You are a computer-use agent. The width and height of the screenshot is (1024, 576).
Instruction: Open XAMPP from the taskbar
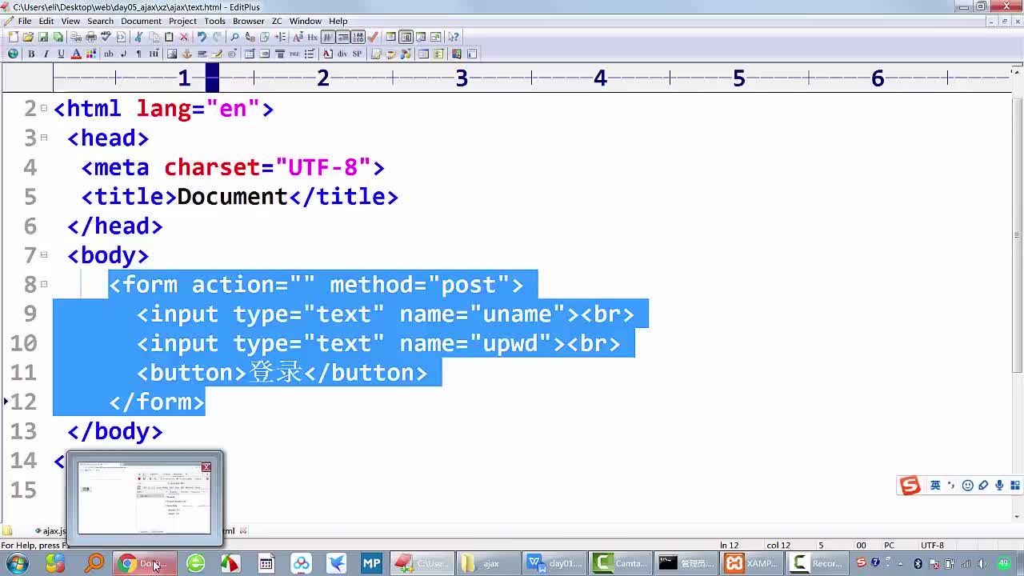751,563
